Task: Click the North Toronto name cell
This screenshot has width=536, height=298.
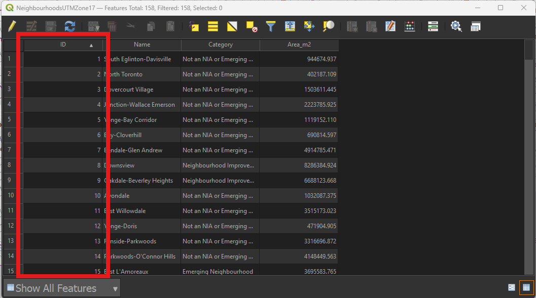Action: (142, 74)
